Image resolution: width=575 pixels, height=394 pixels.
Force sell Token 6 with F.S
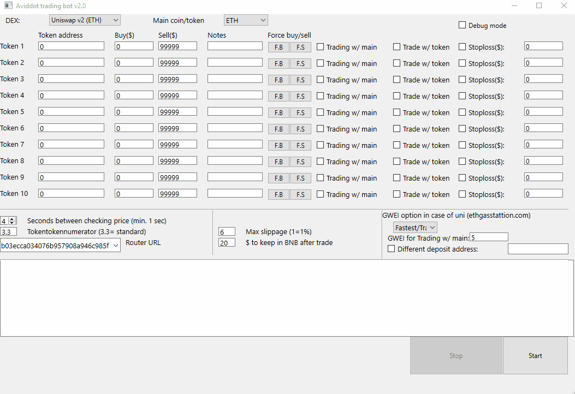[x=300, y=129]
